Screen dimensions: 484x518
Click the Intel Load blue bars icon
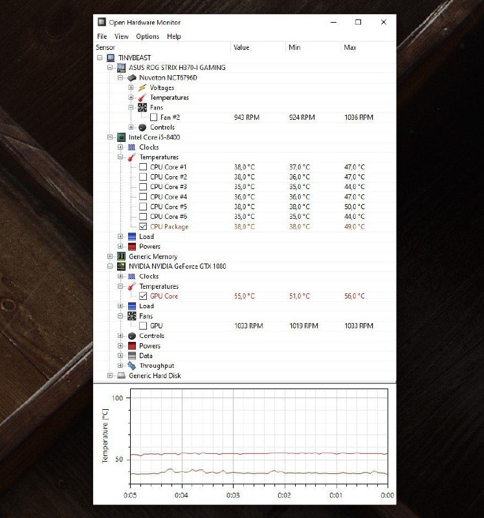point(132,236)
